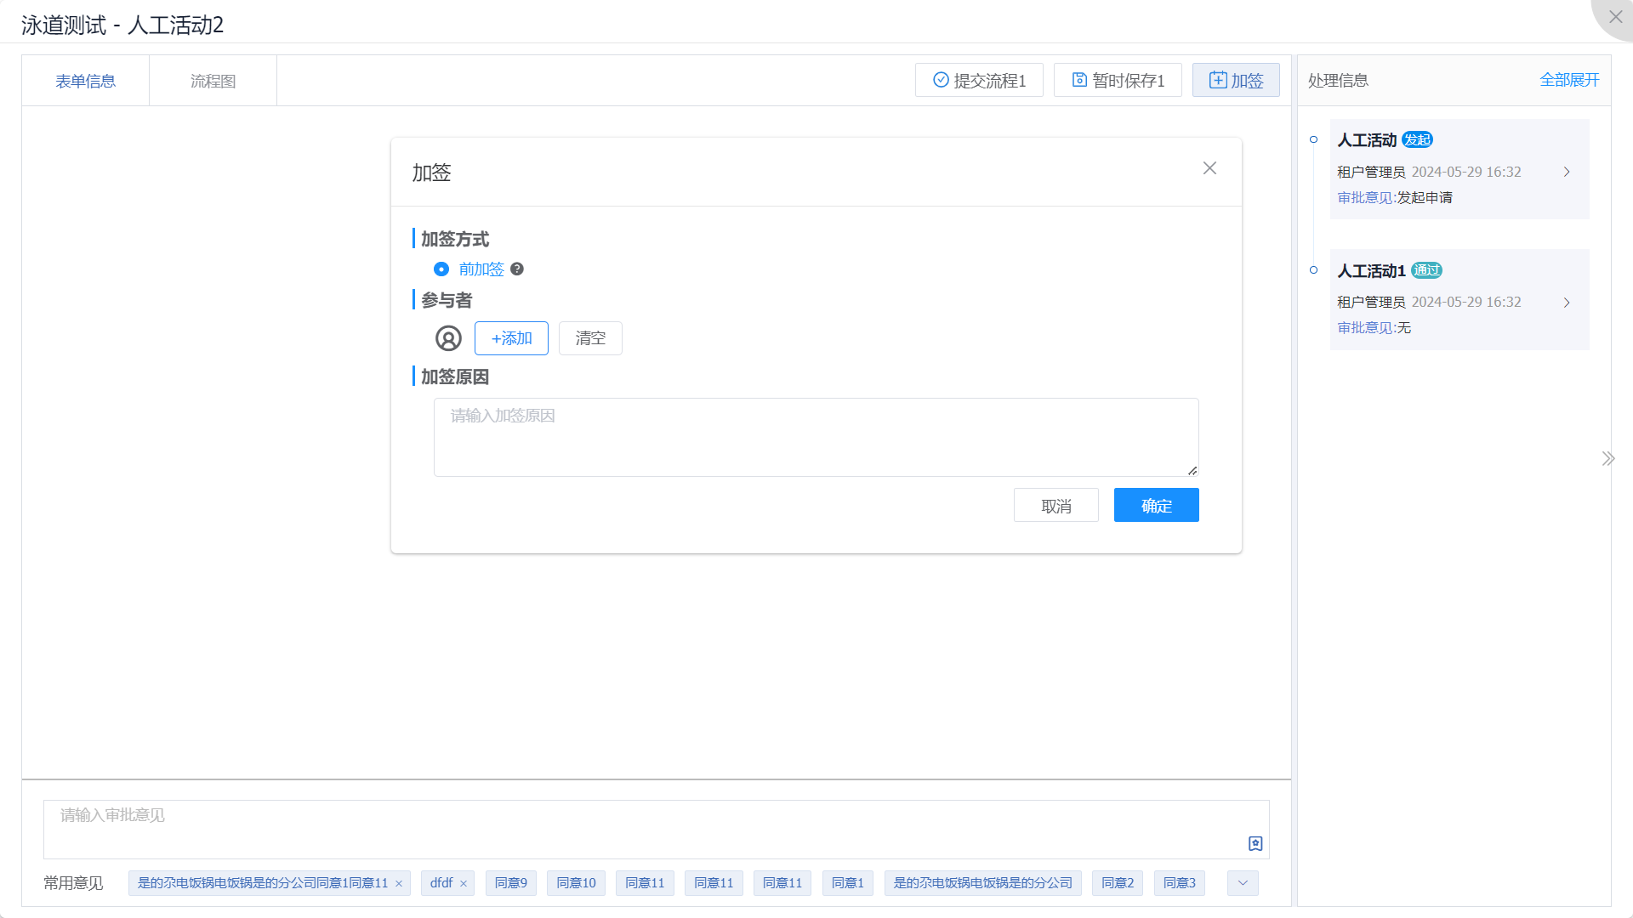Open the common opinions dropdown arrow

(x=1243, y=883)
